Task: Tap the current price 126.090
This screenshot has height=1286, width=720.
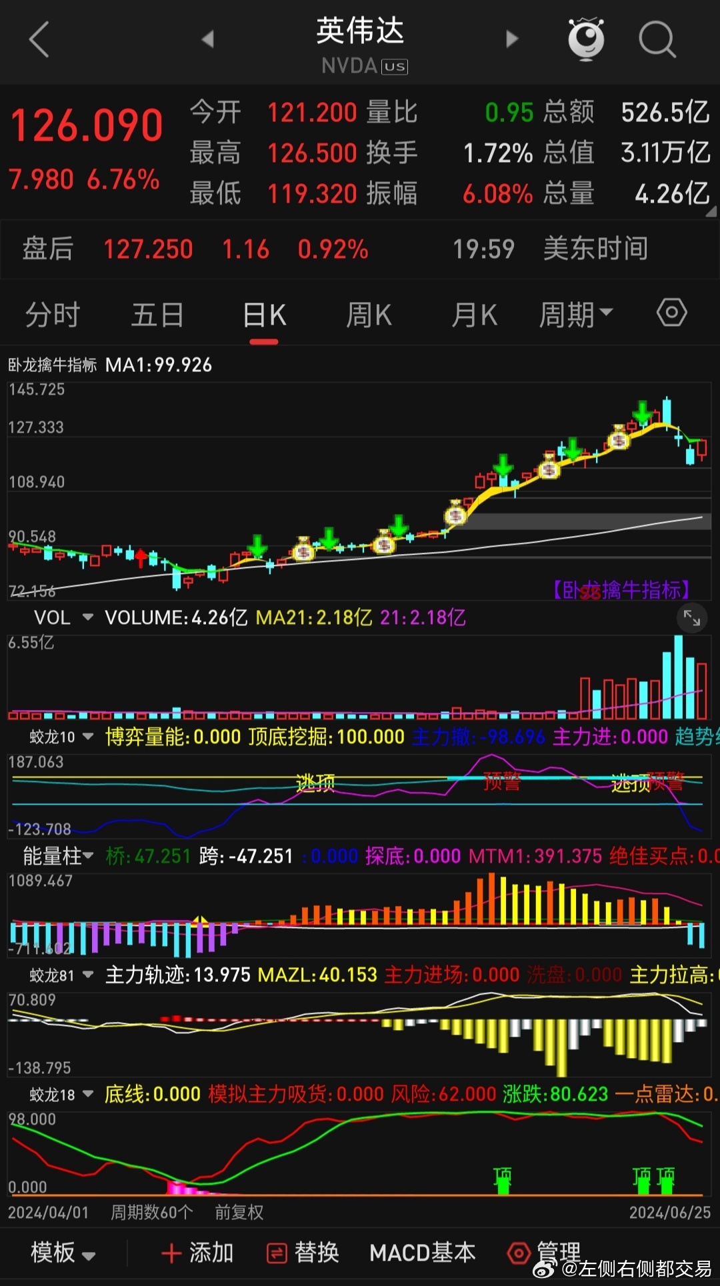Action: (x=87, y=126)
